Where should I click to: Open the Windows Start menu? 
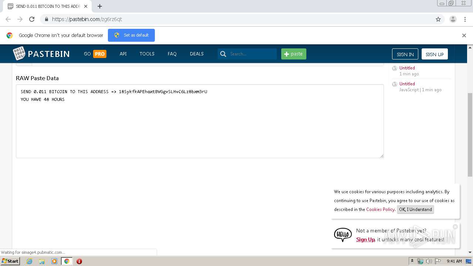point(10,261)
